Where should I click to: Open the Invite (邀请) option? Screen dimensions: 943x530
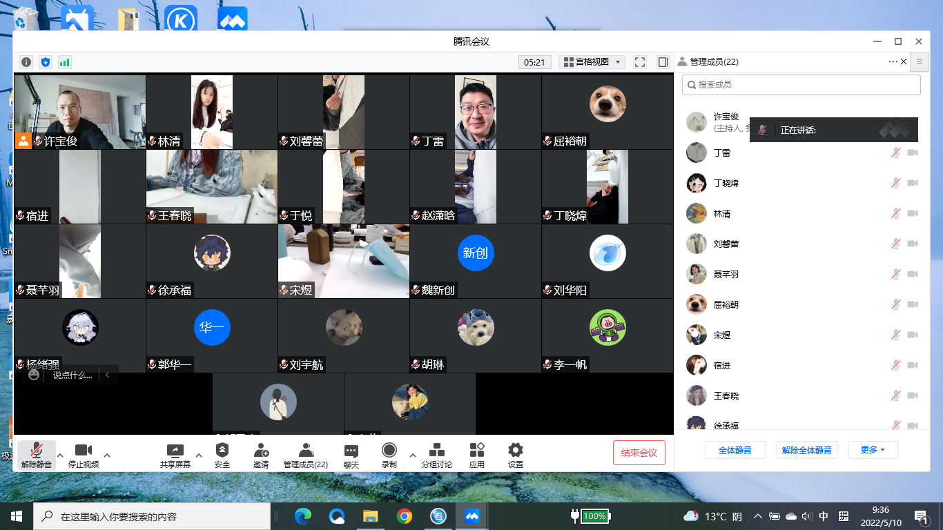(261, 455)
